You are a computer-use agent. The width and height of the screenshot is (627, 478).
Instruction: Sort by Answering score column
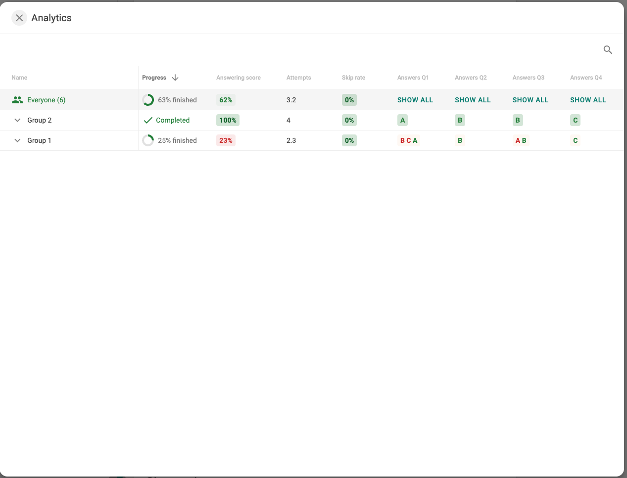[x=239, y=78]
